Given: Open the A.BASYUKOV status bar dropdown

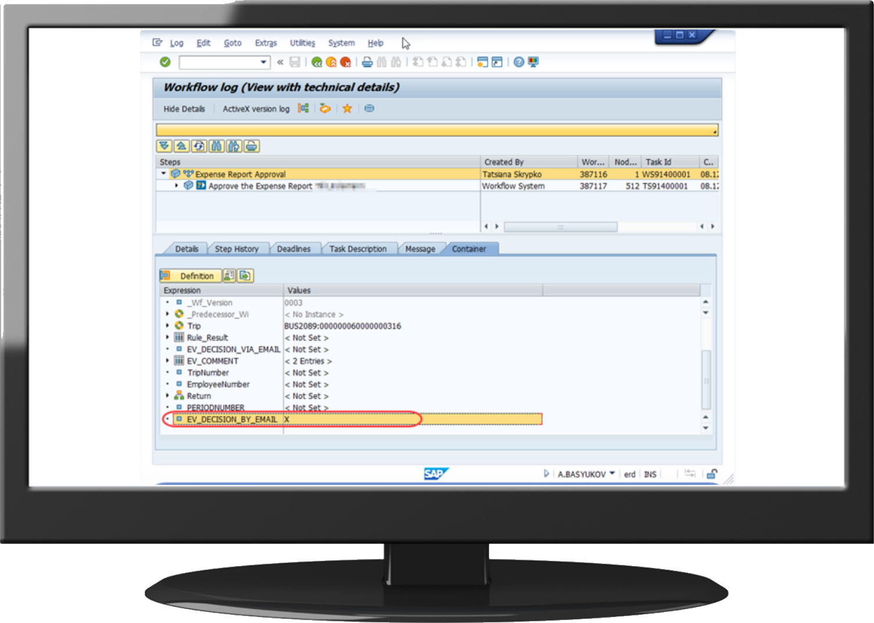Looking at the screenshot, I should tap(612, 474).
